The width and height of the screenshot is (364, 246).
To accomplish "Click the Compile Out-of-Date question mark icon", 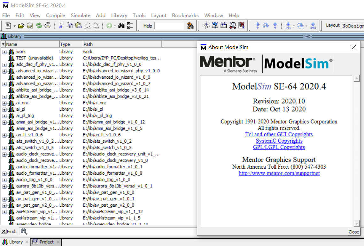I will click(215, 26).
